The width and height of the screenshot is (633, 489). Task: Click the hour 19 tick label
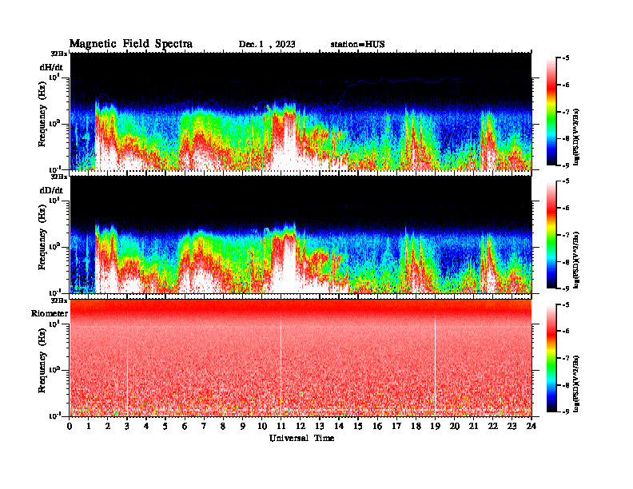click(x=435, y=426)
